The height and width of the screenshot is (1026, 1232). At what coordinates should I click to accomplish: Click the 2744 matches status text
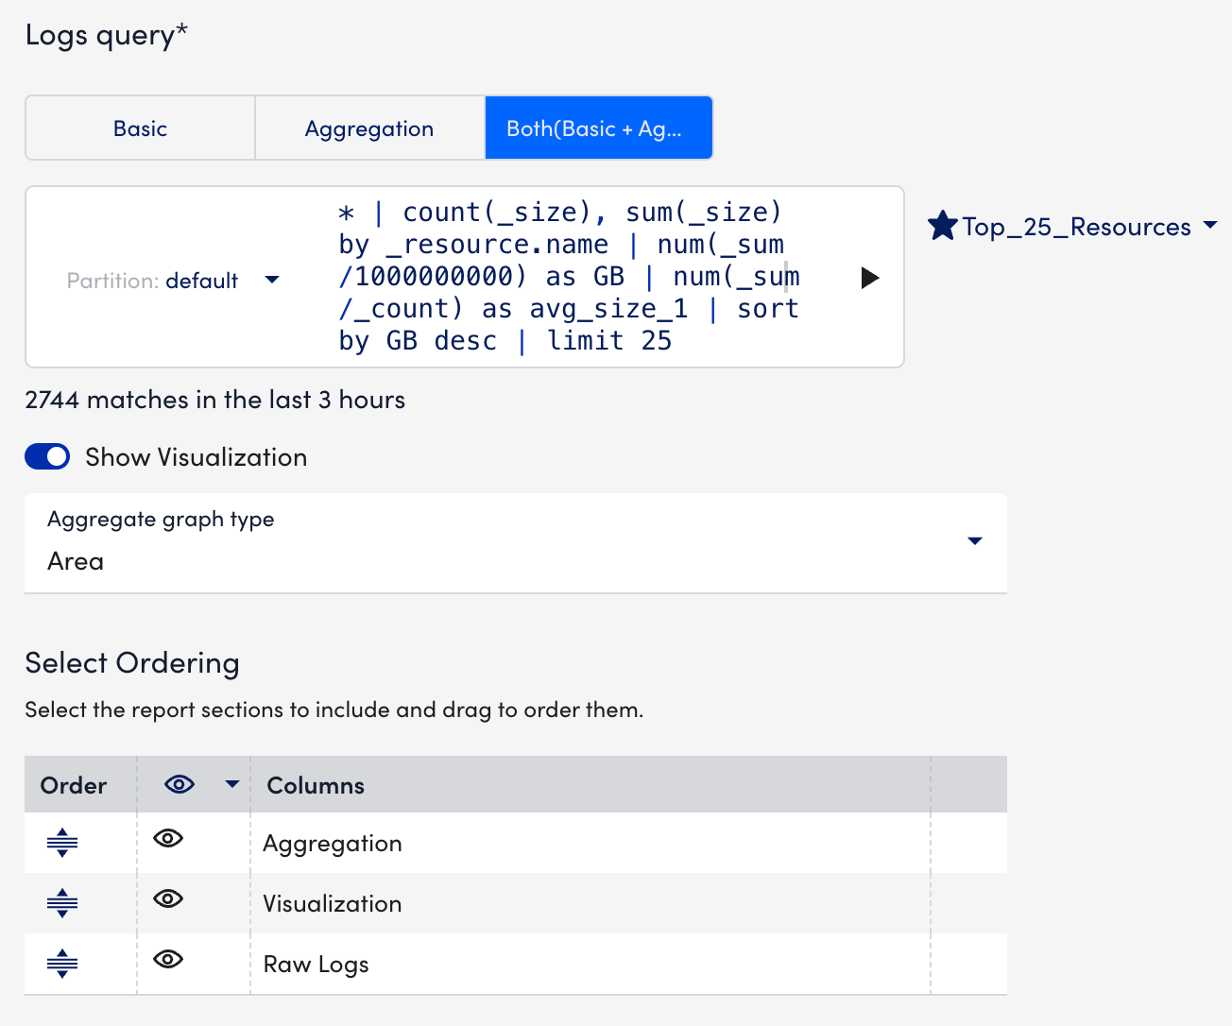pos(214,400)
